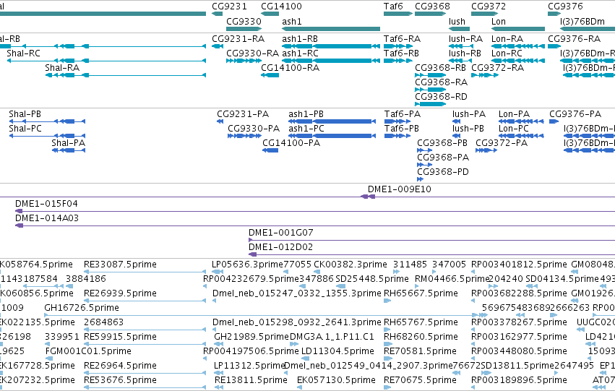Image resolution: width=615 pixels, height=391 pixels.
Task: Click the CG9231-RA transcript label
Action: [238, 39]
